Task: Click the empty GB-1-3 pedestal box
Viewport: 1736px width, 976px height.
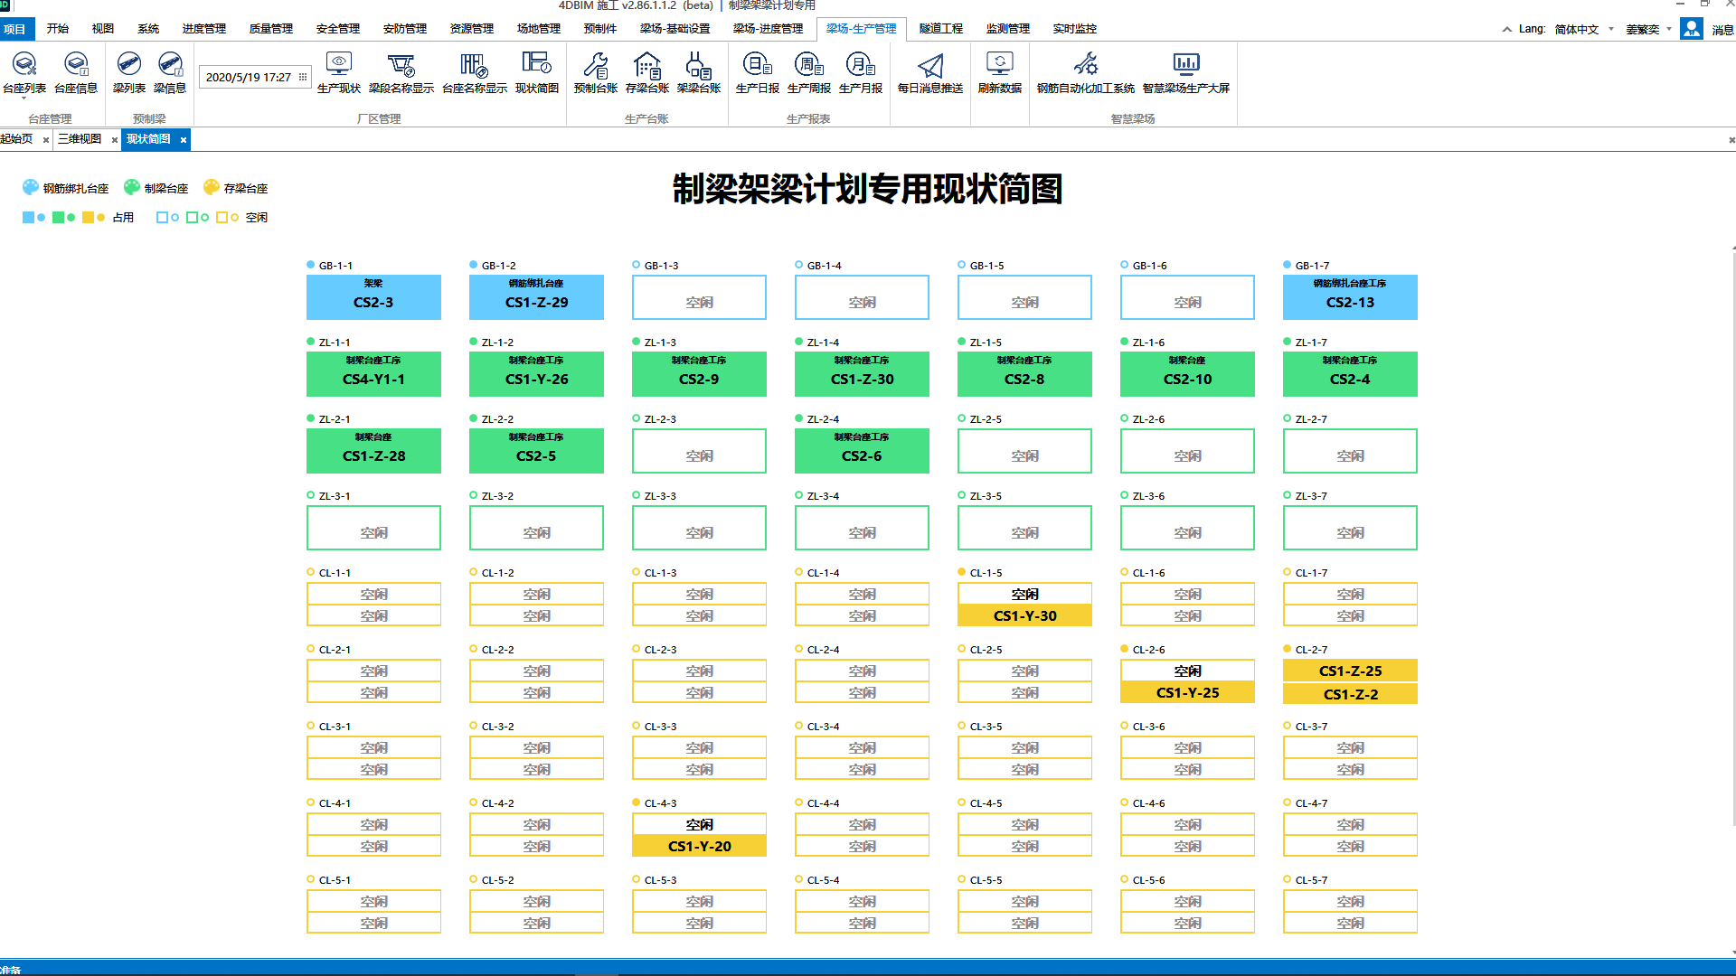Action: click(699, 297)
